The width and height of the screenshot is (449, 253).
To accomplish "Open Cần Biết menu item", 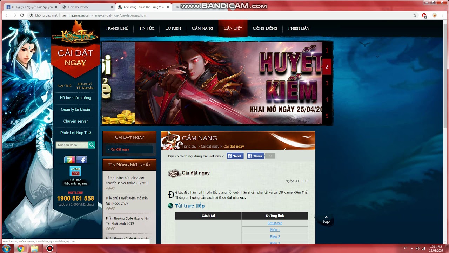I will point(233,28).
